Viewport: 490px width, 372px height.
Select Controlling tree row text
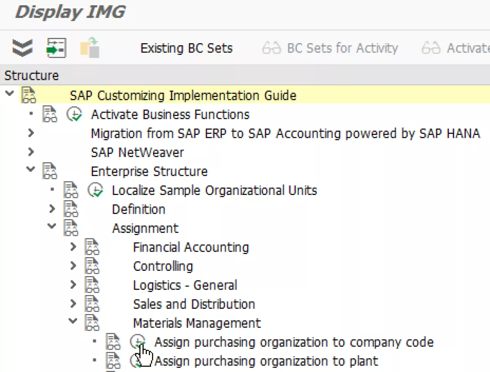coord(163,266)
